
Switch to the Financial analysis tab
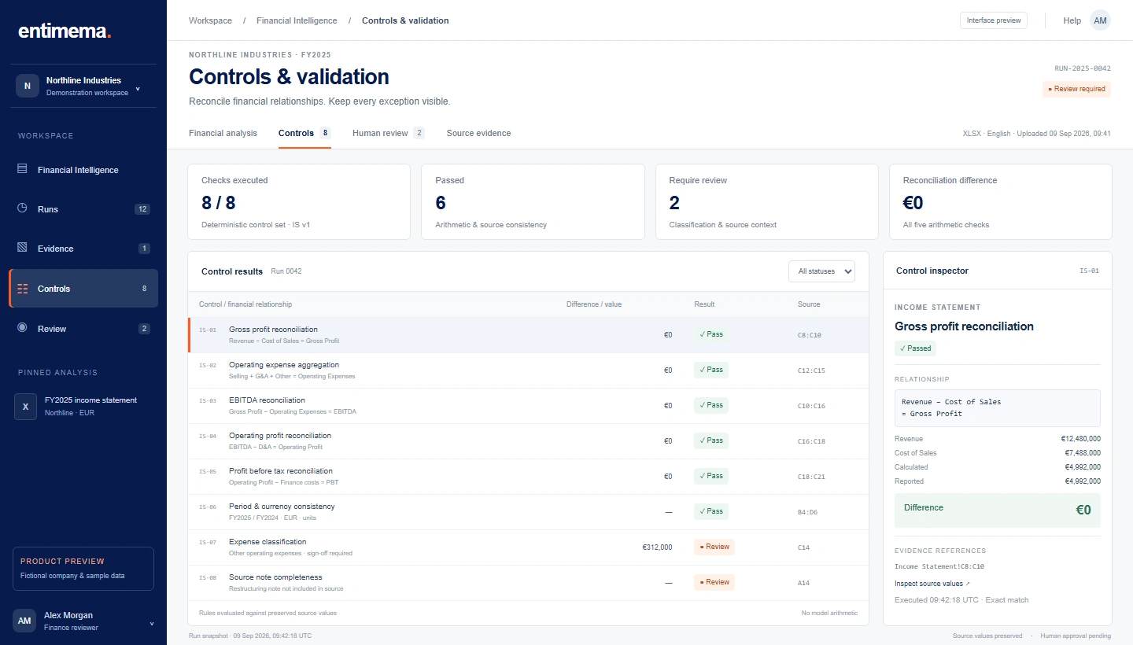[223, 133]
